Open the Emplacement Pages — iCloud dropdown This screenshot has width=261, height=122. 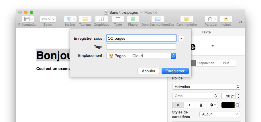tap(141, 56)
